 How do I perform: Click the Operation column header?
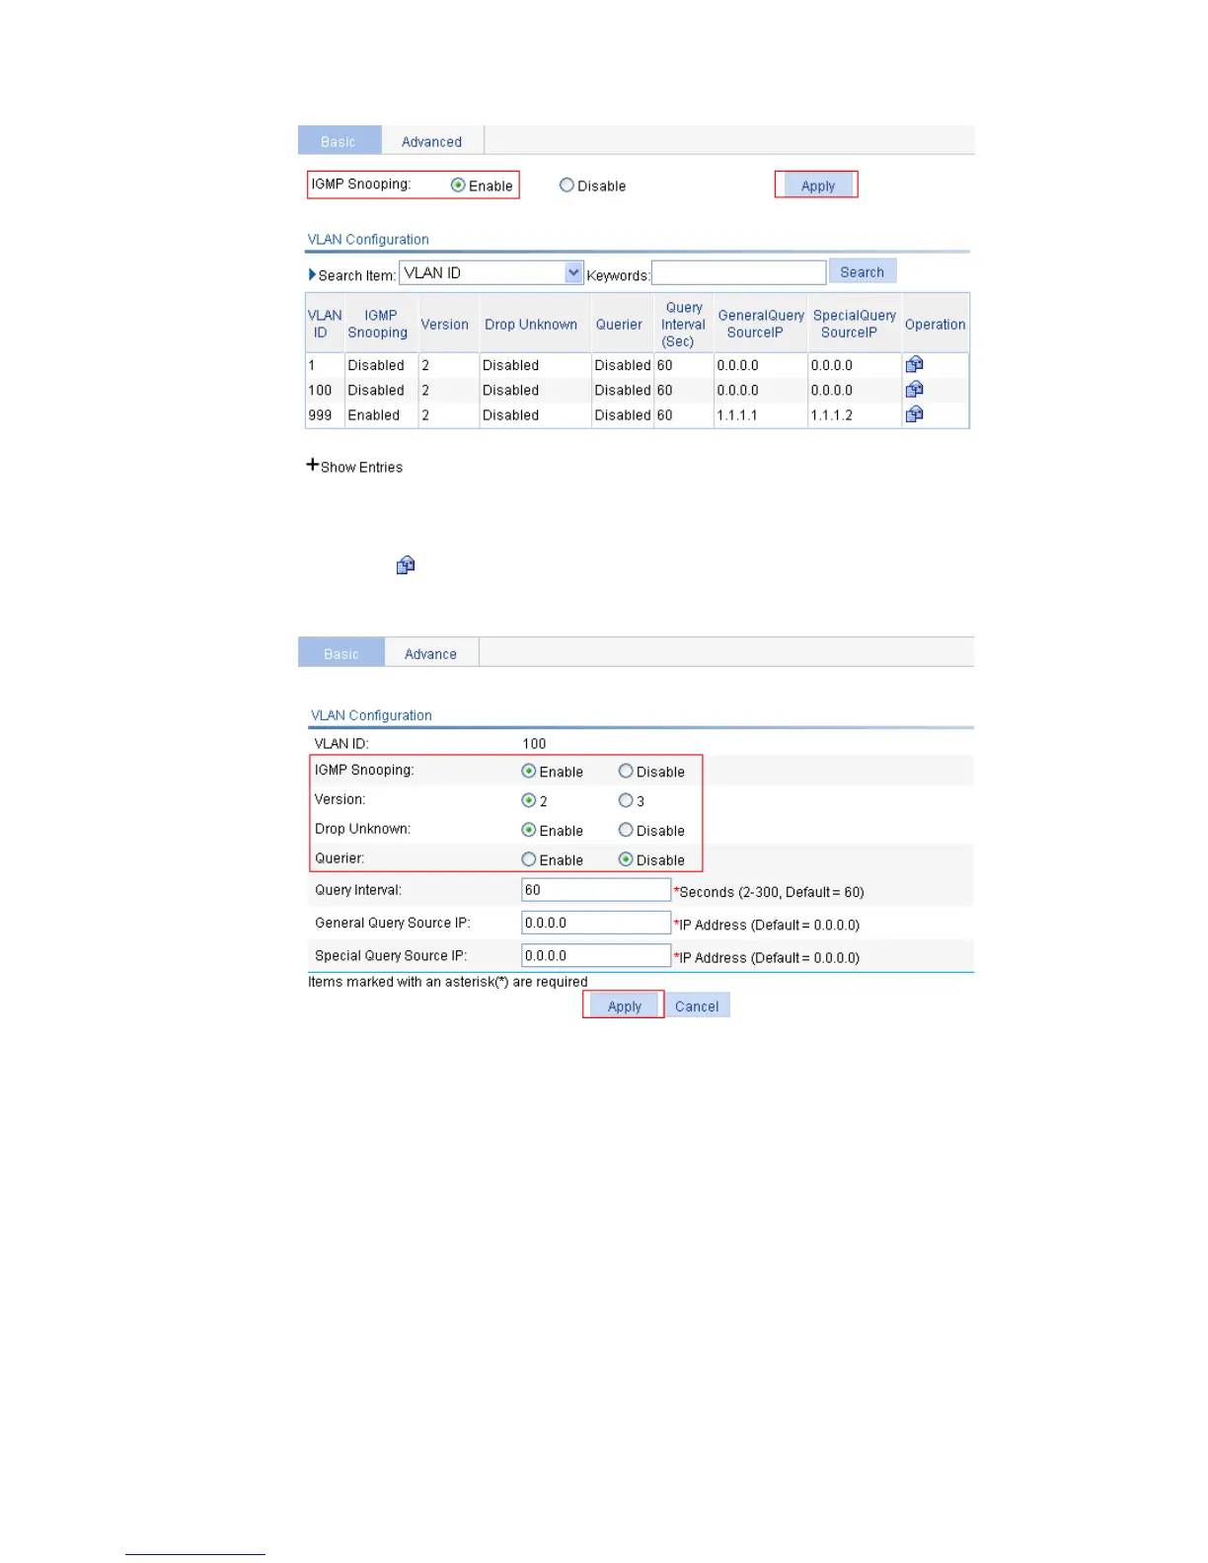(935, 324)
